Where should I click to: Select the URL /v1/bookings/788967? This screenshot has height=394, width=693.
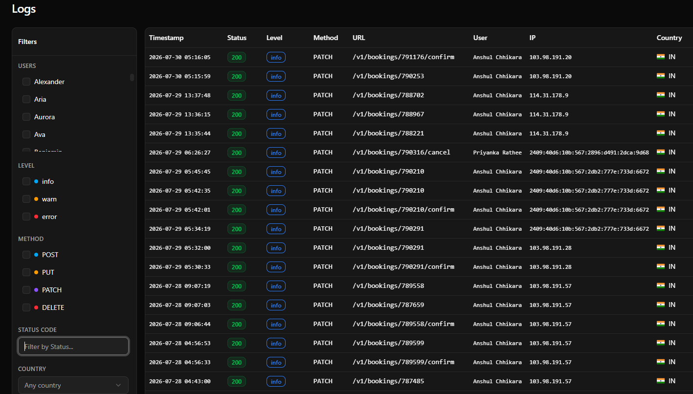tap(388, 114)
